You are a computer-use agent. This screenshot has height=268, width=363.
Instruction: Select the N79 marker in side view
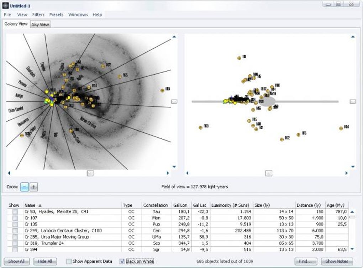201,127
